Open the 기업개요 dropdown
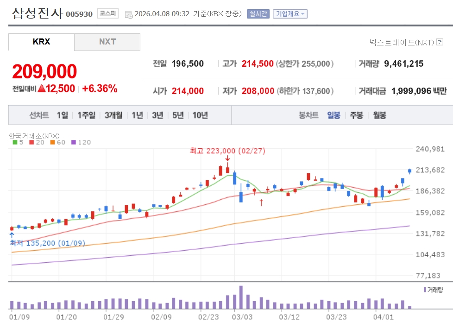Image resolution: width=453 pixels, height=329 pixels. (x=290, y=13)
